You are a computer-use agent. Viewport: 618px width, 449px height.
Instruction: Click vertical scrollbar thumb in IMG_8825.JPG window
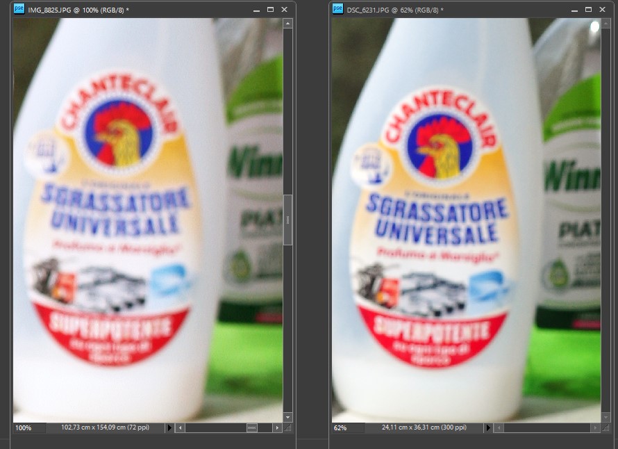point(287,220)
